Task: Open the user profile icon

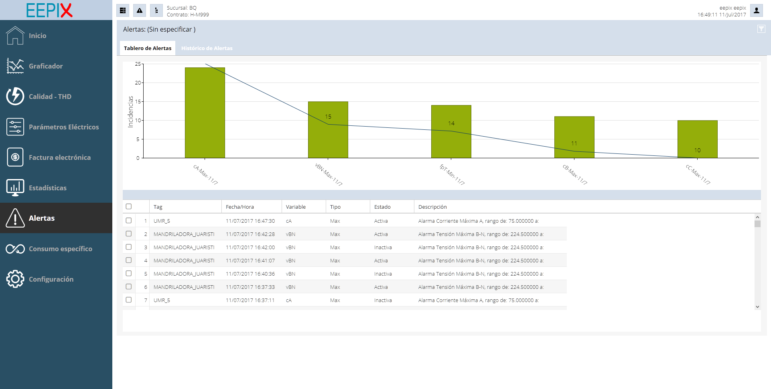Action: click(x=756, y=10)
